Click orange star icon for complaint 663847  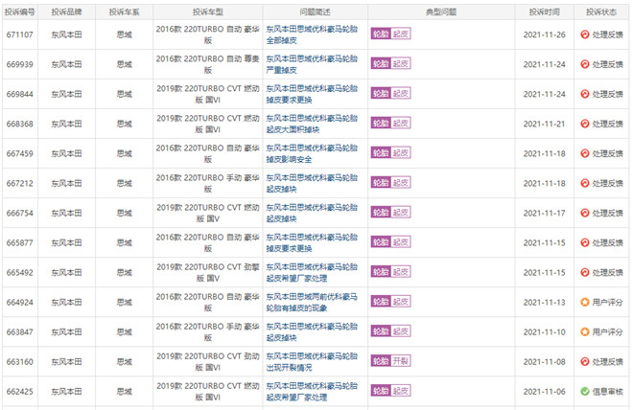[x=584, y=331]
